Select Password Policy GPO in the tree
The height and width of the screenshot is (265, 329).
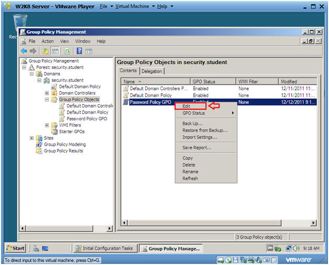point(87,119)
